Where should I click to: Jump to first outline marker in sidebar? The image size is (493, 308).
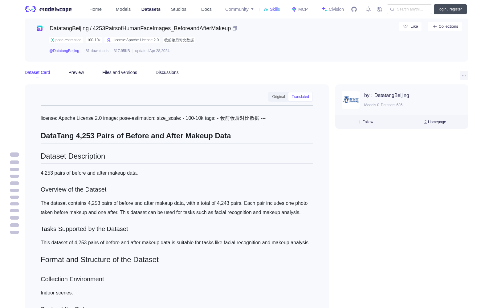pyautogui.click(x=14, y=155)
